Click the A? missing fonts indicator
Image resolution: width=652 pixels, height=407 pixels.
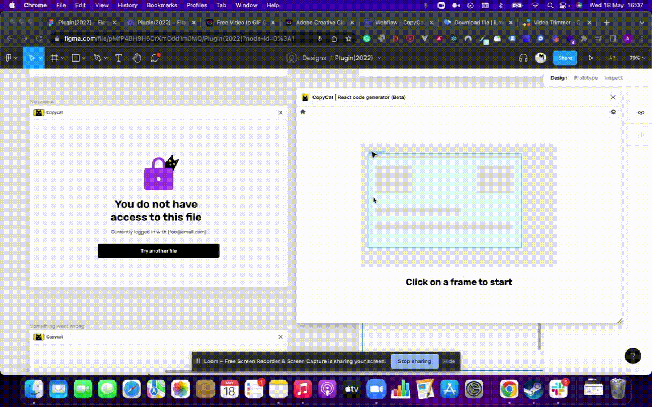(x=612, y=58)
